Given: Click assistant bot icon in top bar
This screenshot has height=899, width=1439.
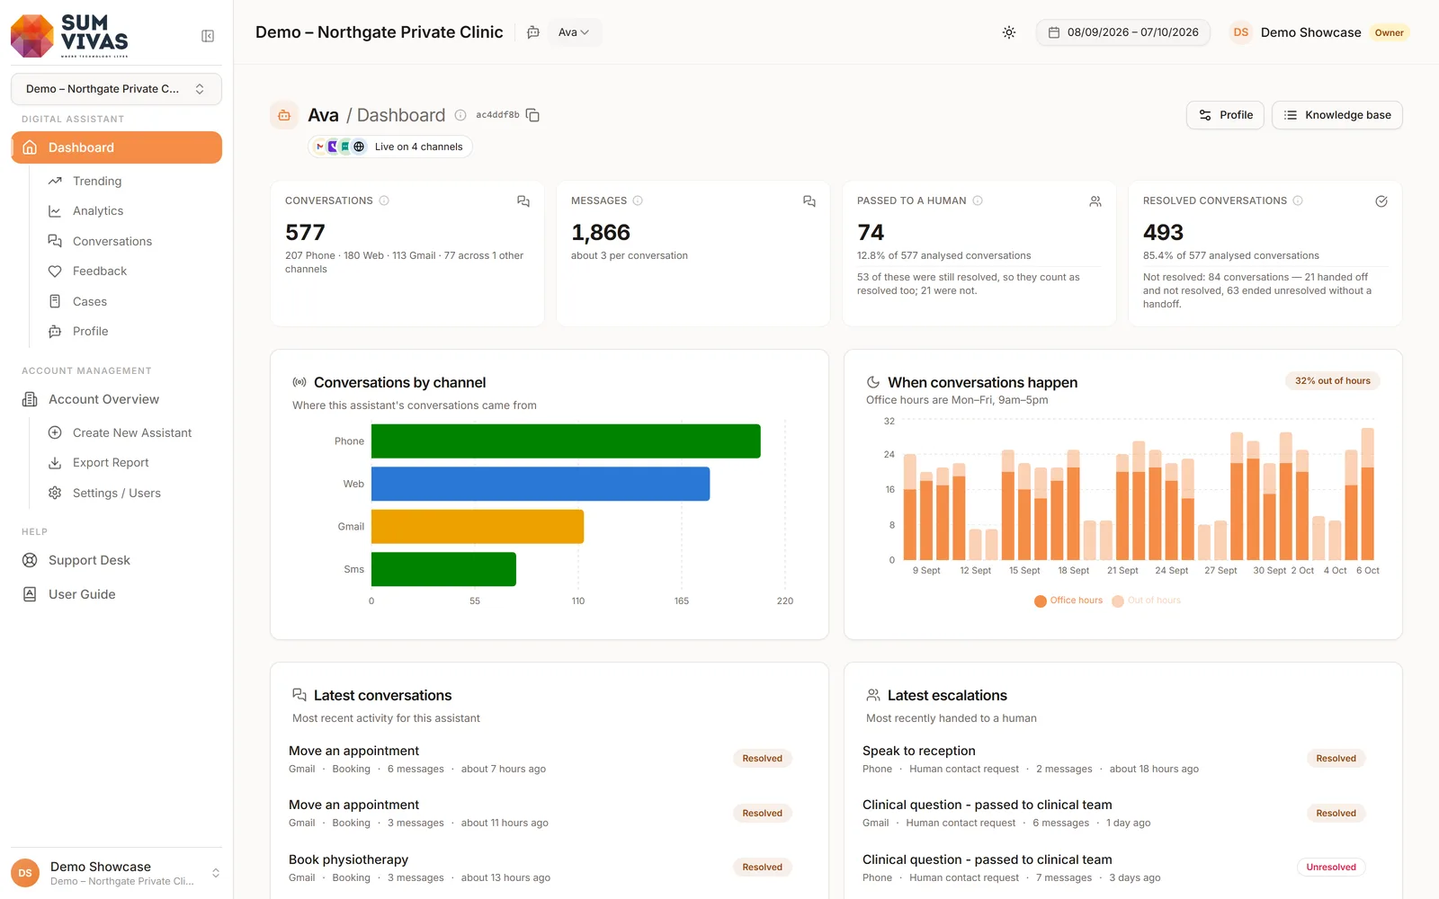Looking at the screenshot, I should 533,32.
